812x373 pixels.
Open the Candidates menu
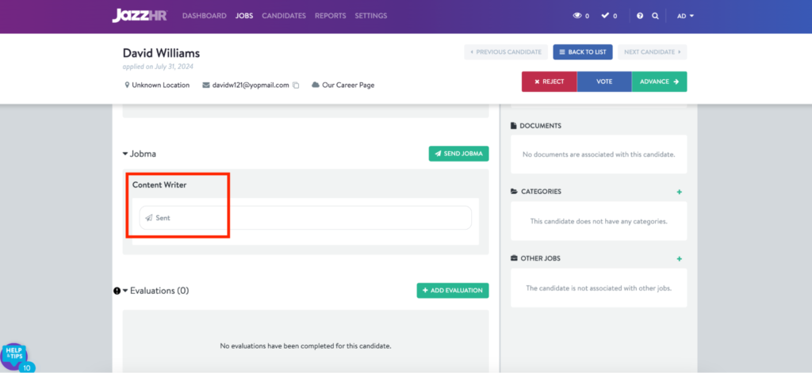tap(284, 16)
